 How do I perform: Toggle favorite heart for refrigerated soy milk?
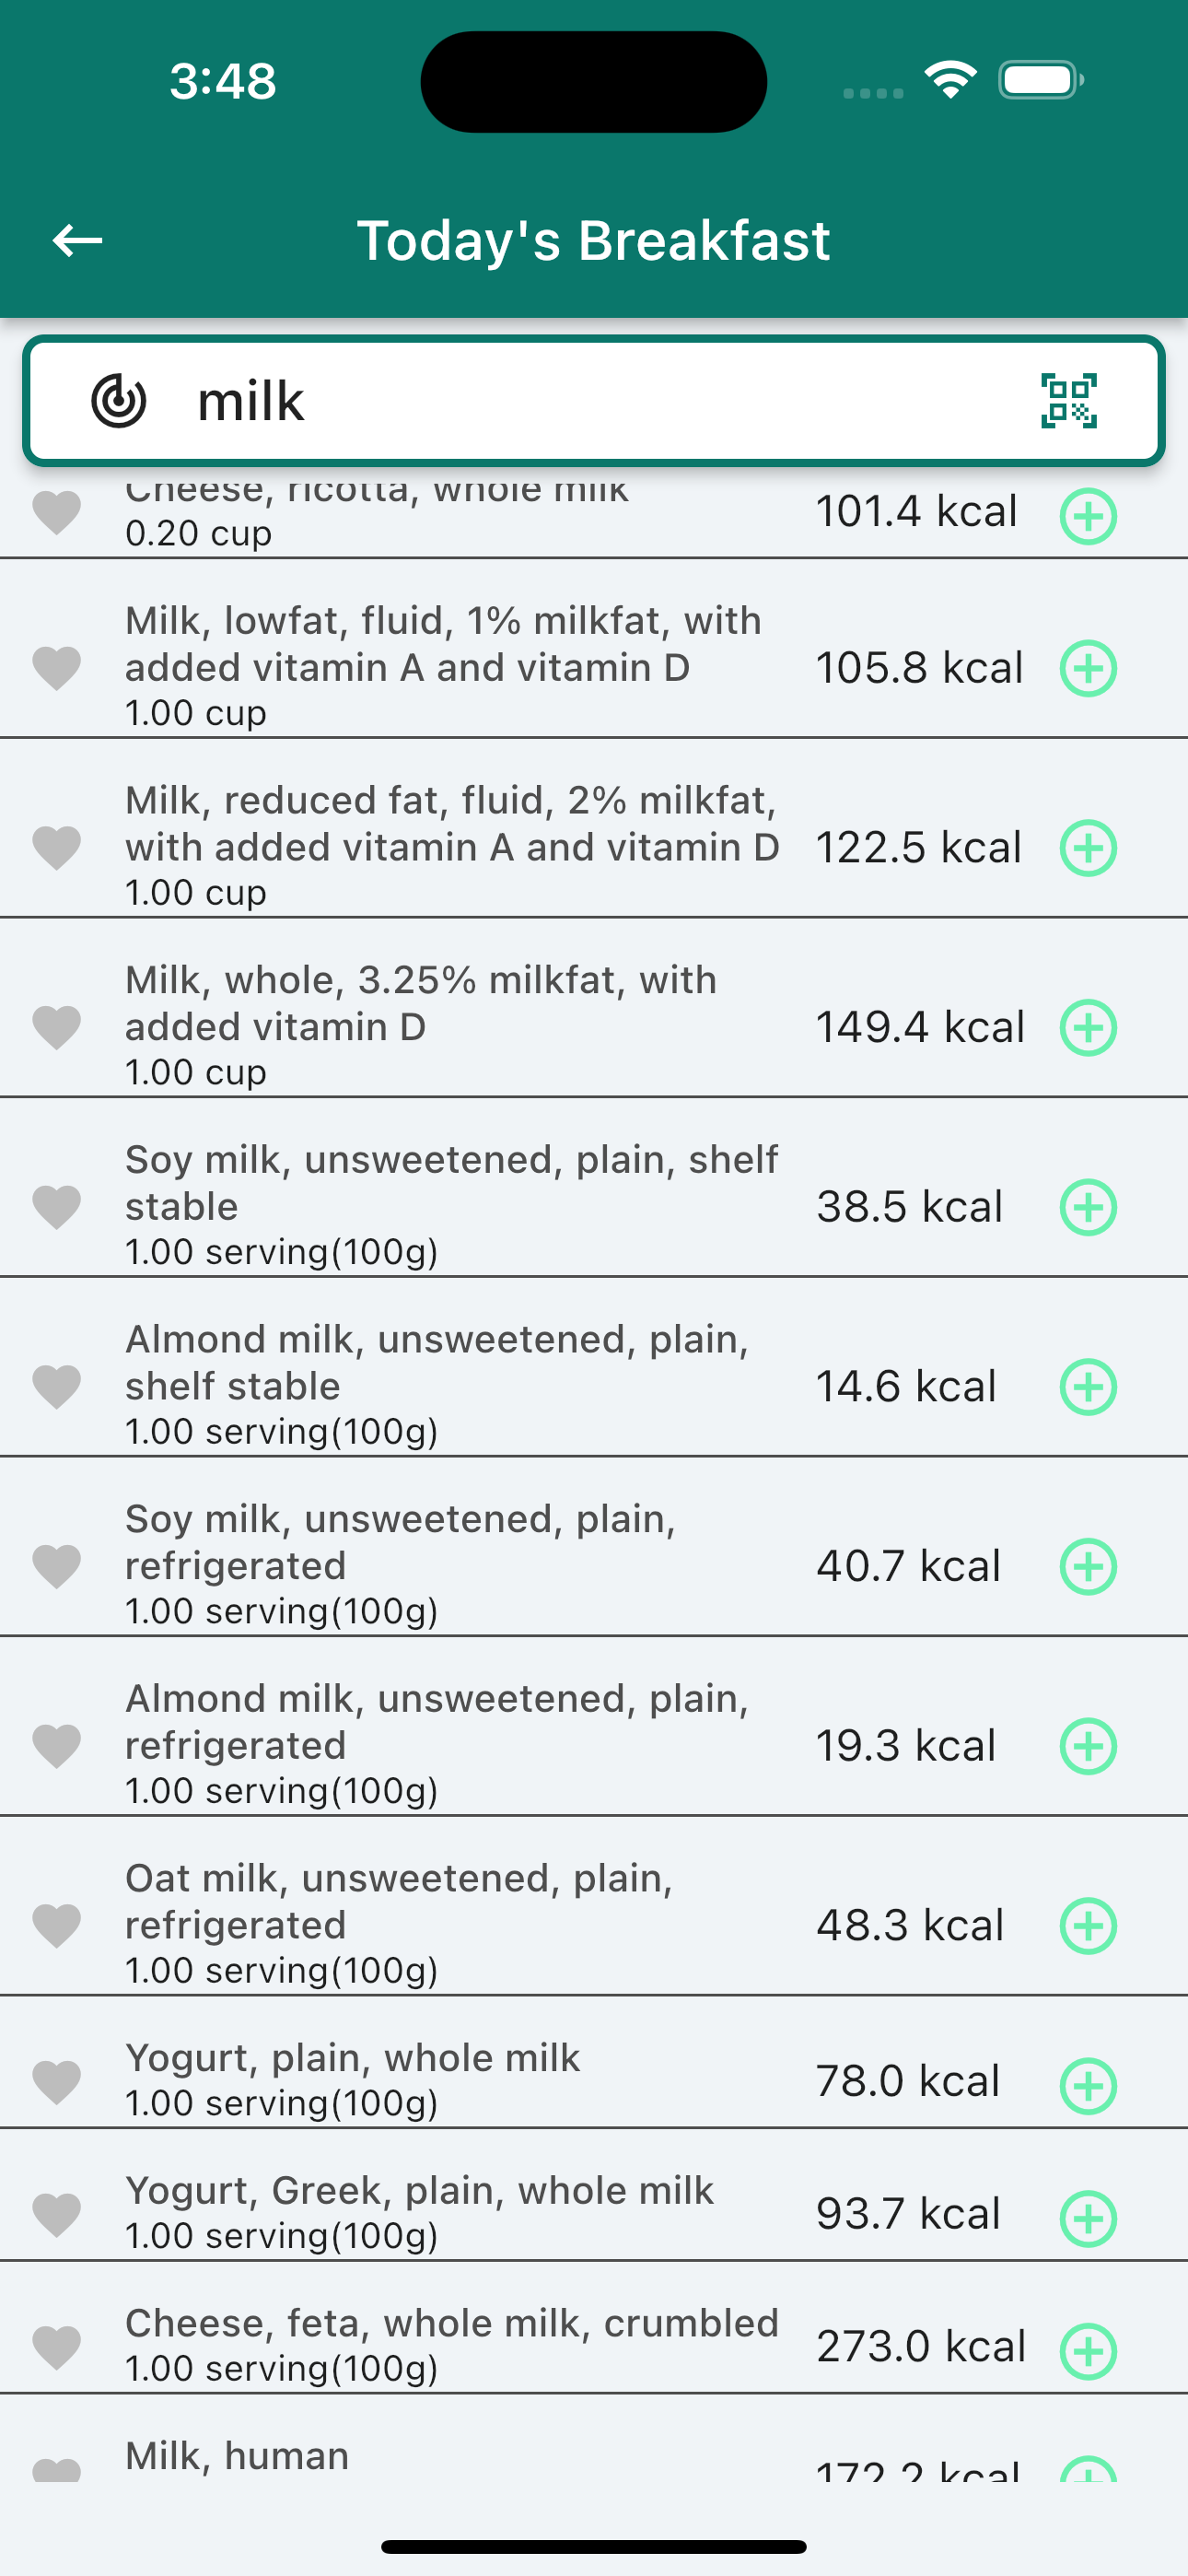click(57, 1566)
